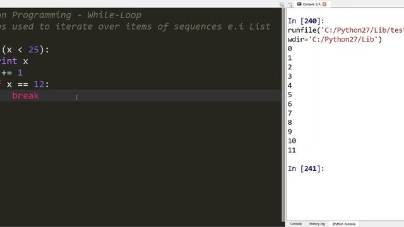Click the console output value 11
Screen dimensions: 404x227
292,150
